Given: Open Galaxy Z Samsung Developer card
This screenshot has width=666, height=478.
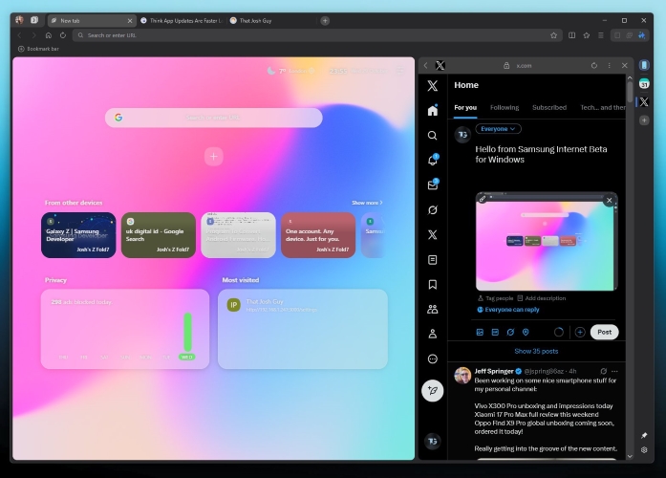Looking at the screenshot, I should (x=78, y=235).
